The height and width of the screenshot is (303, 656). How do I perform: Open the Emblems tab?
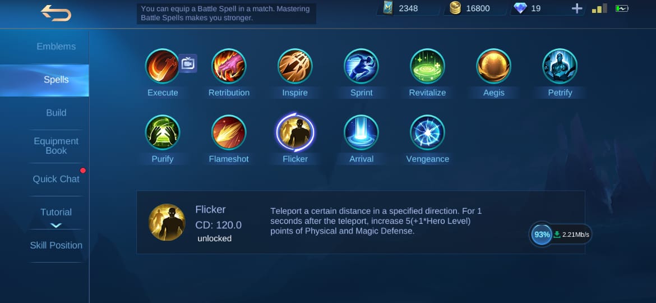[56, 47]
